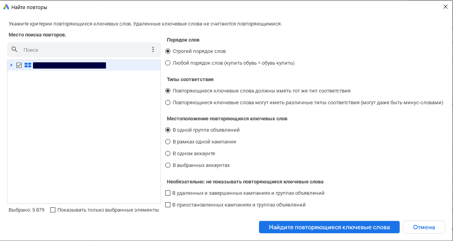This screenshot has width=453, height=241.
Task: Enable hiding paused campaigns and groups
Action: [x=168, y=205]
